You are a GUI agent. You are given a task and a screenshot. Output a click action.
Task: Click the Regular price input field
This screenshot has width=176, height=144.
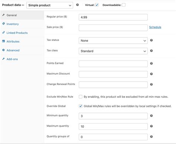pyautogui.click(x=113, y=17)
